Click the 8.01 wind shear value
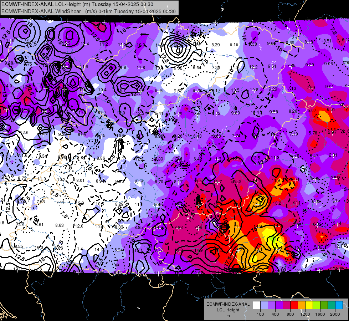Image resolution: width=349 pixels, height=321 pixels. (81, 180)
